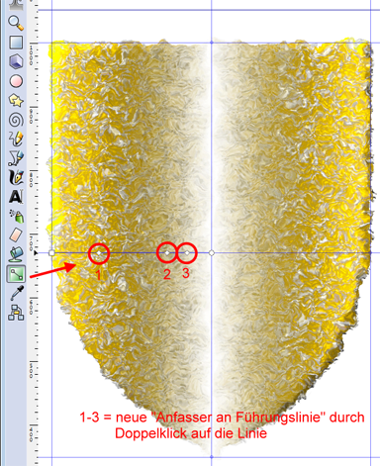
Task: Select the circular gradient end handle
Action: (x=212, y=253)
